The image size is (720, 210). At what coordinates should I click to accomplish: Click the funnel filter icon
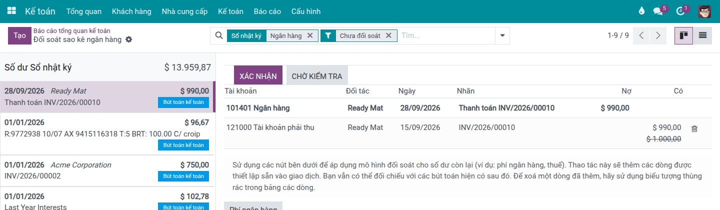point(328,35)
